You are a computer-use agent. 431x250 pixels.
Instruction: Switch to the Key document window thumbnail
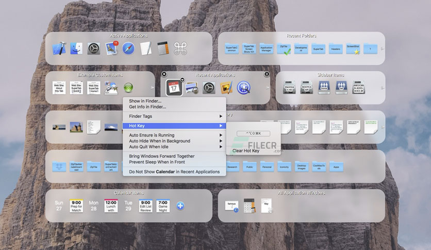267,206
